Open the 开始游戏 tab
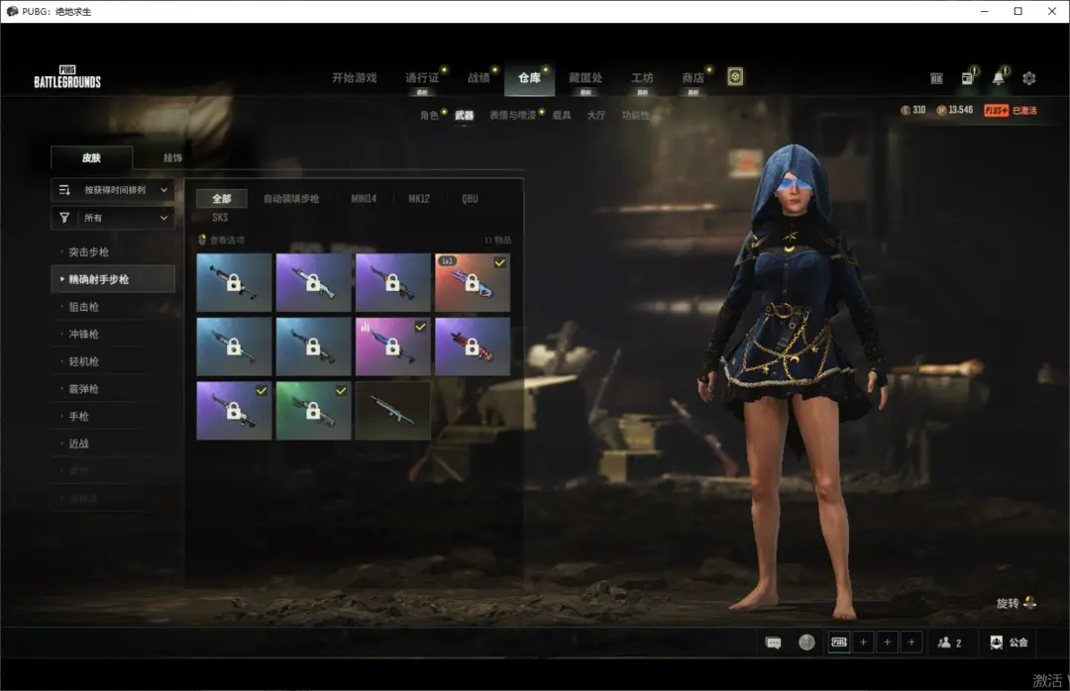This screenshot has width=1070, height=691. (x=354, y=78)
